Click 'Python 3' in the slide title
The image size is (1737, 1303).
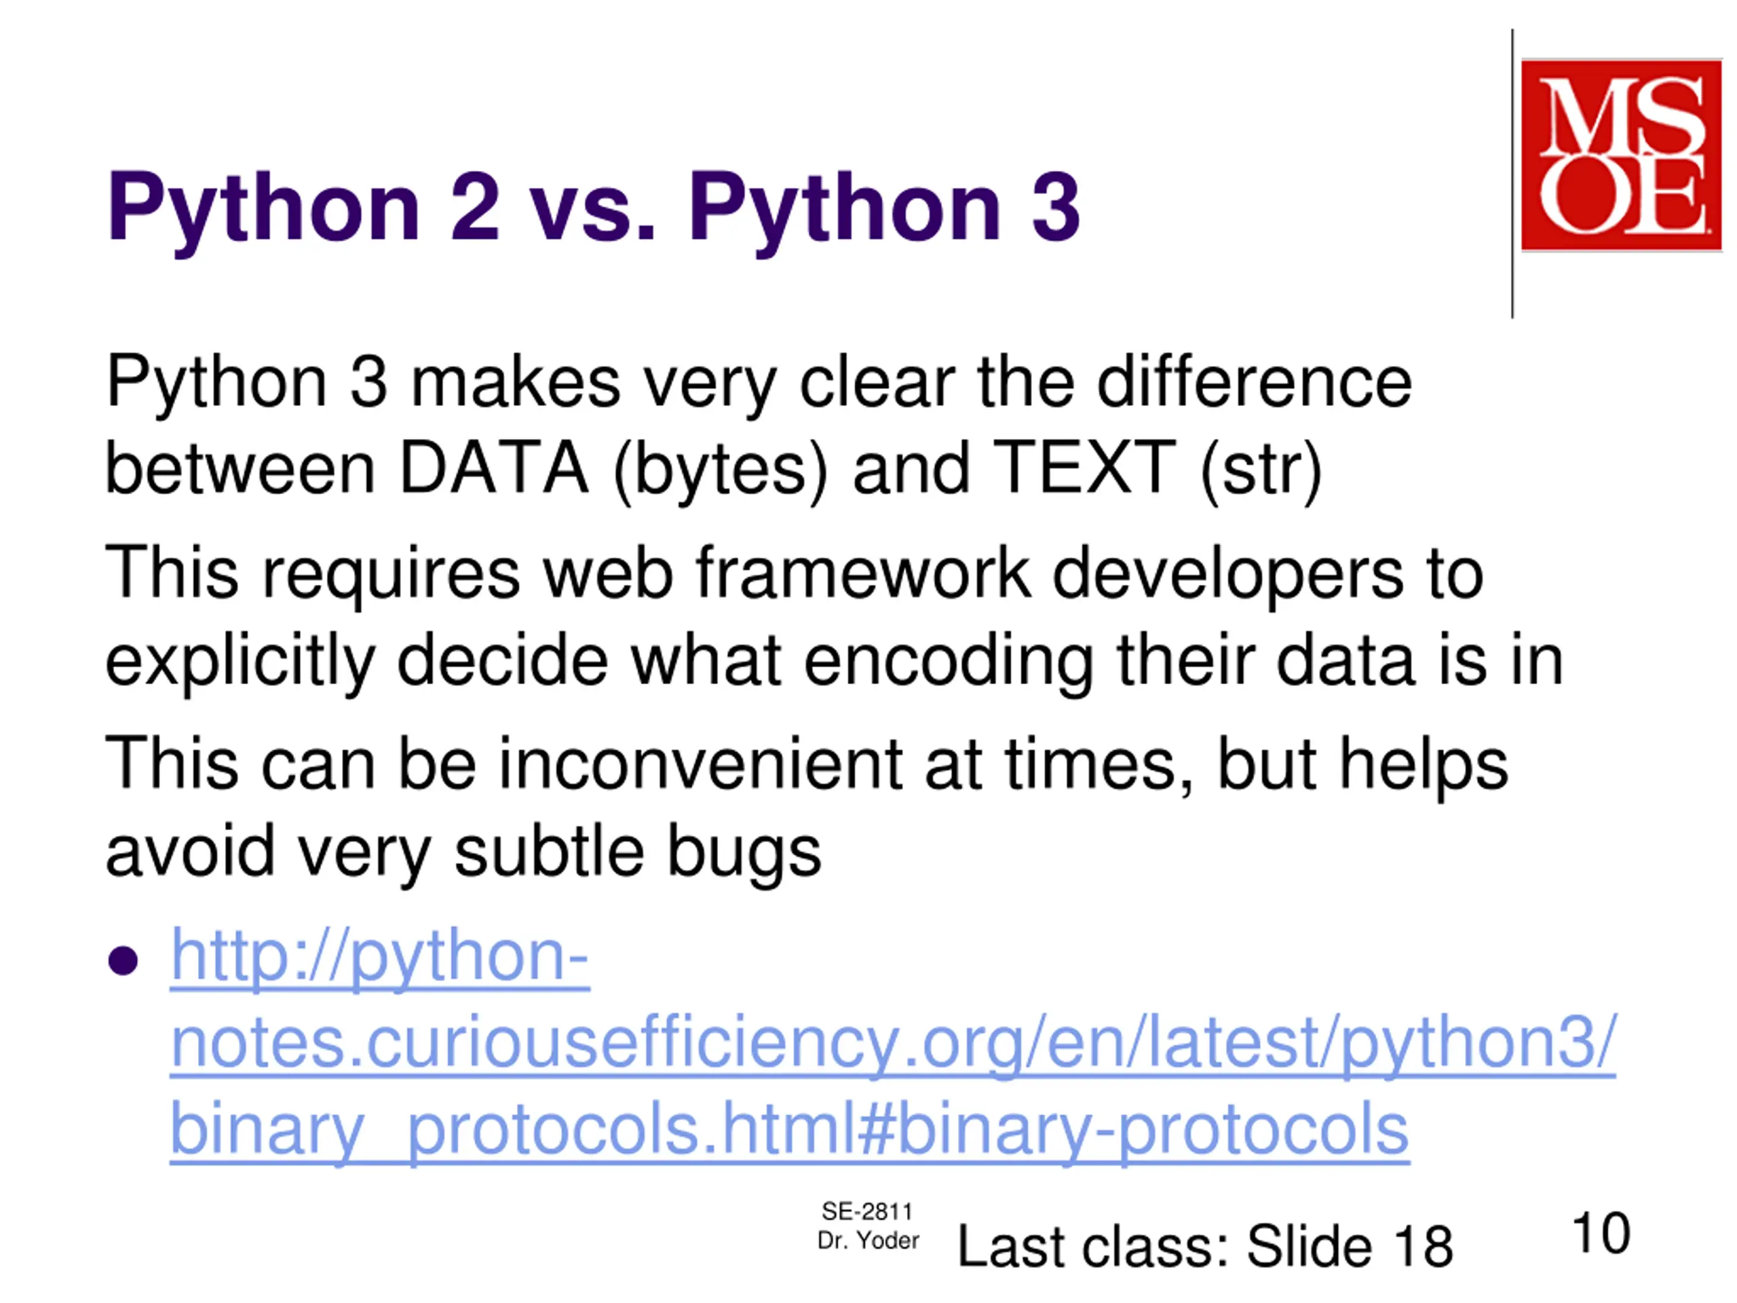pyautogui.click(x=884, y=208)
